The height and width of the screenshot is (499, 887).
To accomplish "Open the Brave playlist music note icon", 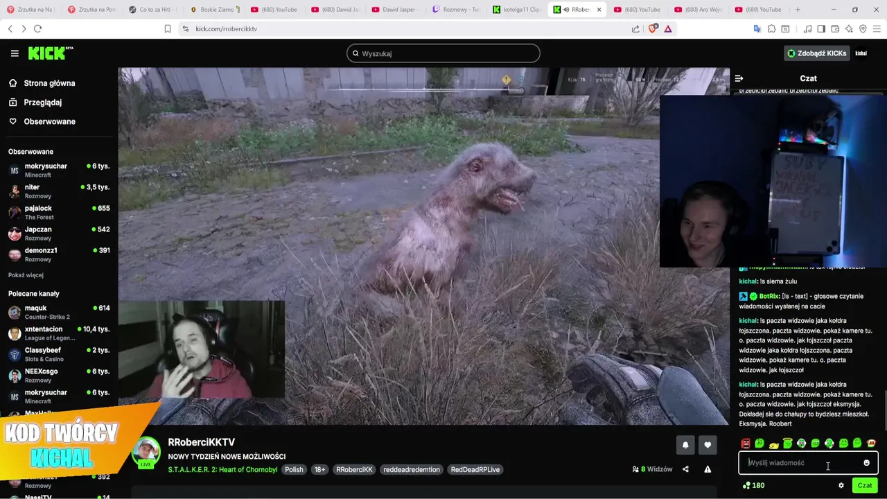I will [x=807, y=28].
